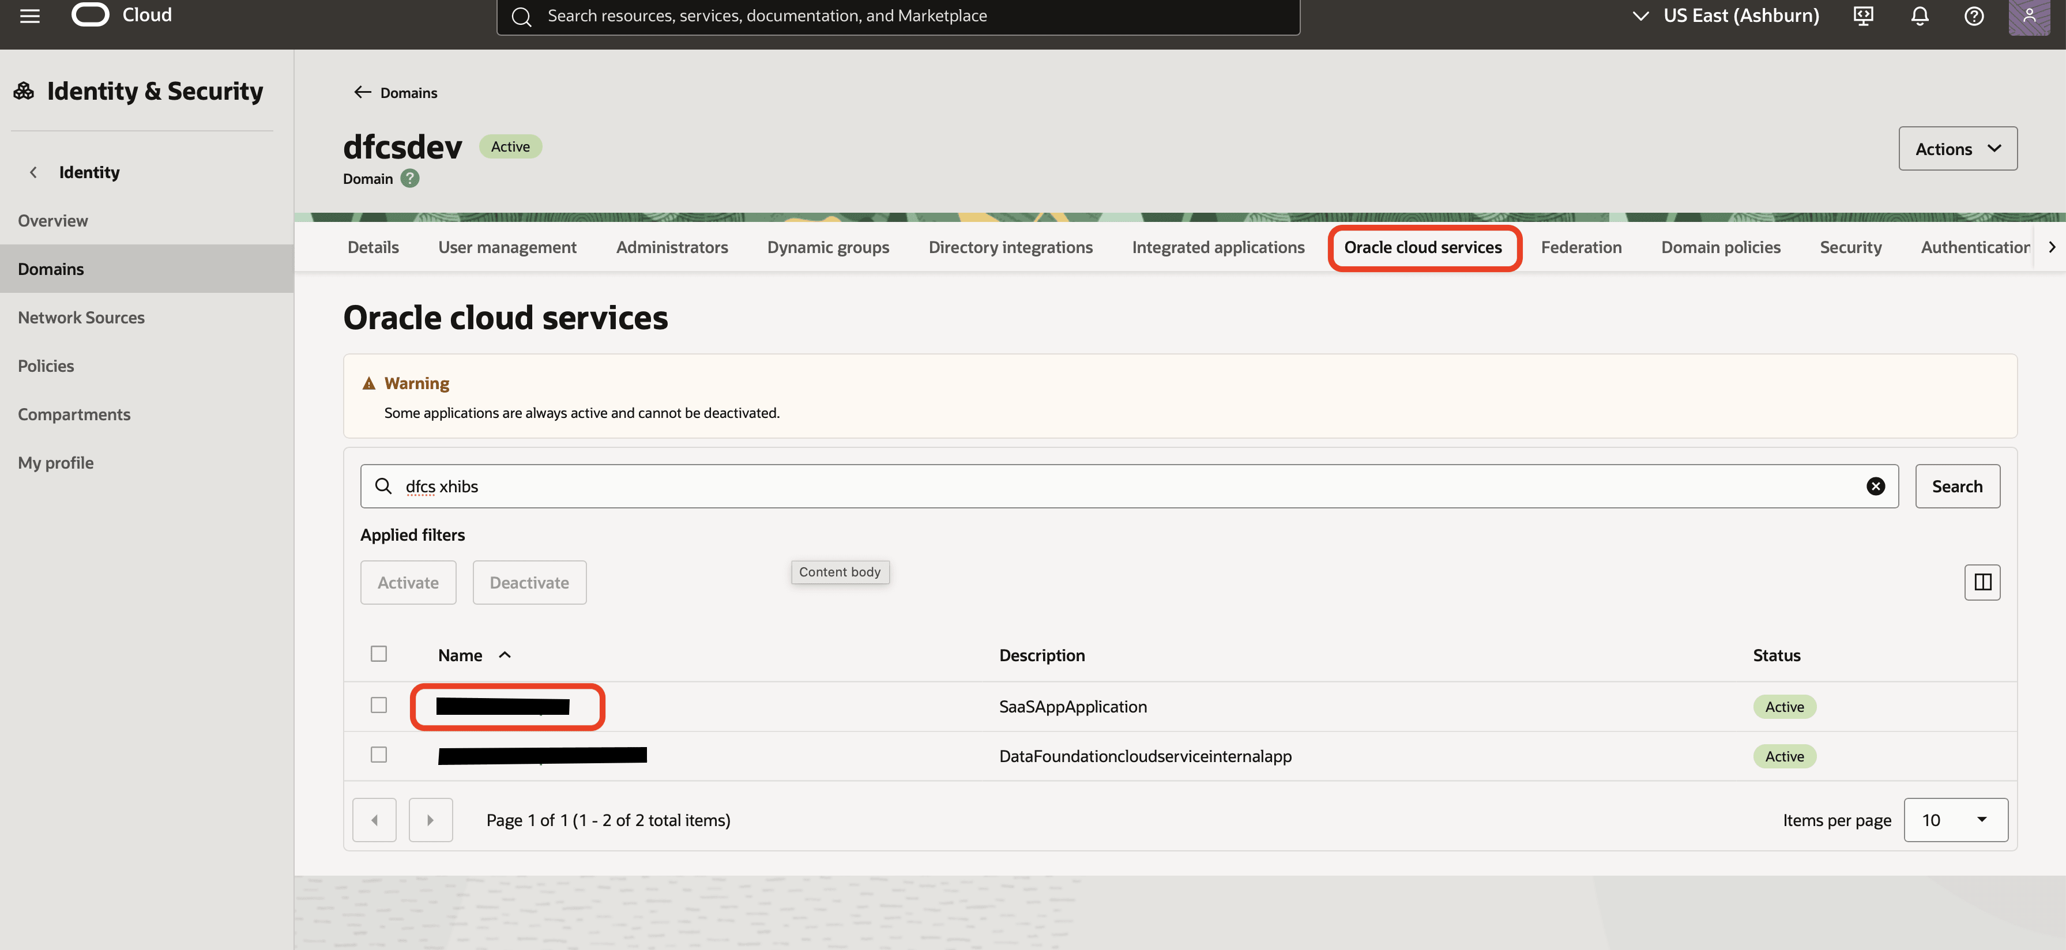The height and width of the screenshot is (950, 2066).
Task: Open the hamburger navigation menu
Action: (x=29, y=15)
